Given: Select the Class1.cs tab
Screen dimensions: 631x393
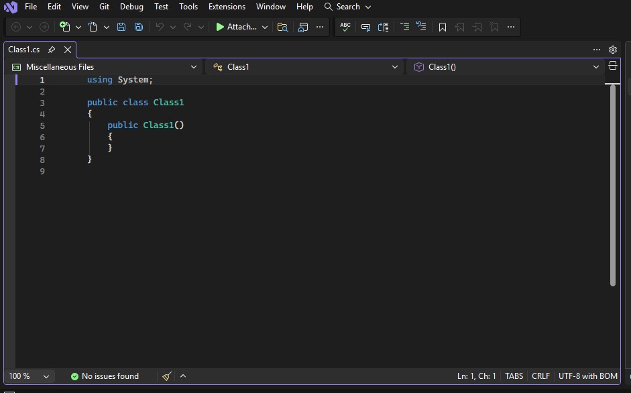Looking at the screenshot, I should pos(24,49).
